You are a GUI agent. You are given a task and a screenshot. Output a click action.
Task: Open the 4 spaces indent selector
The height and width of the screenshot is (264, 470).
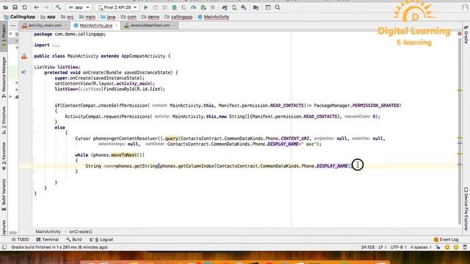421,247
